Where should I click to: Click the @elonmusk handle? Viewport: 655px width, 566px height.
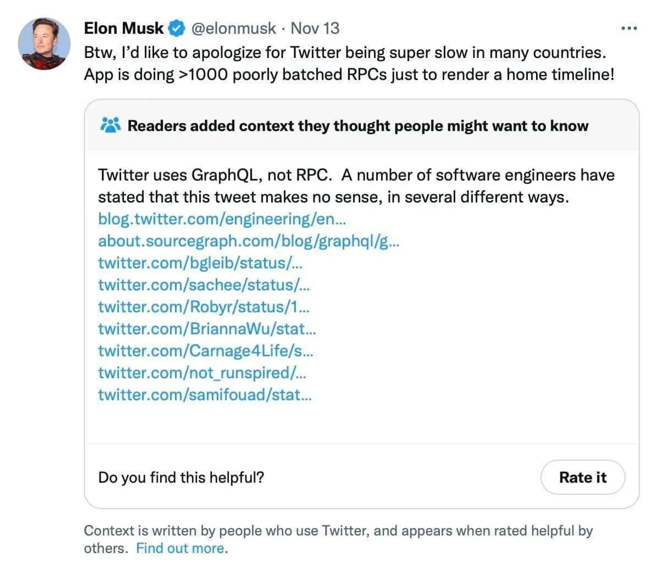coord(233,28)
